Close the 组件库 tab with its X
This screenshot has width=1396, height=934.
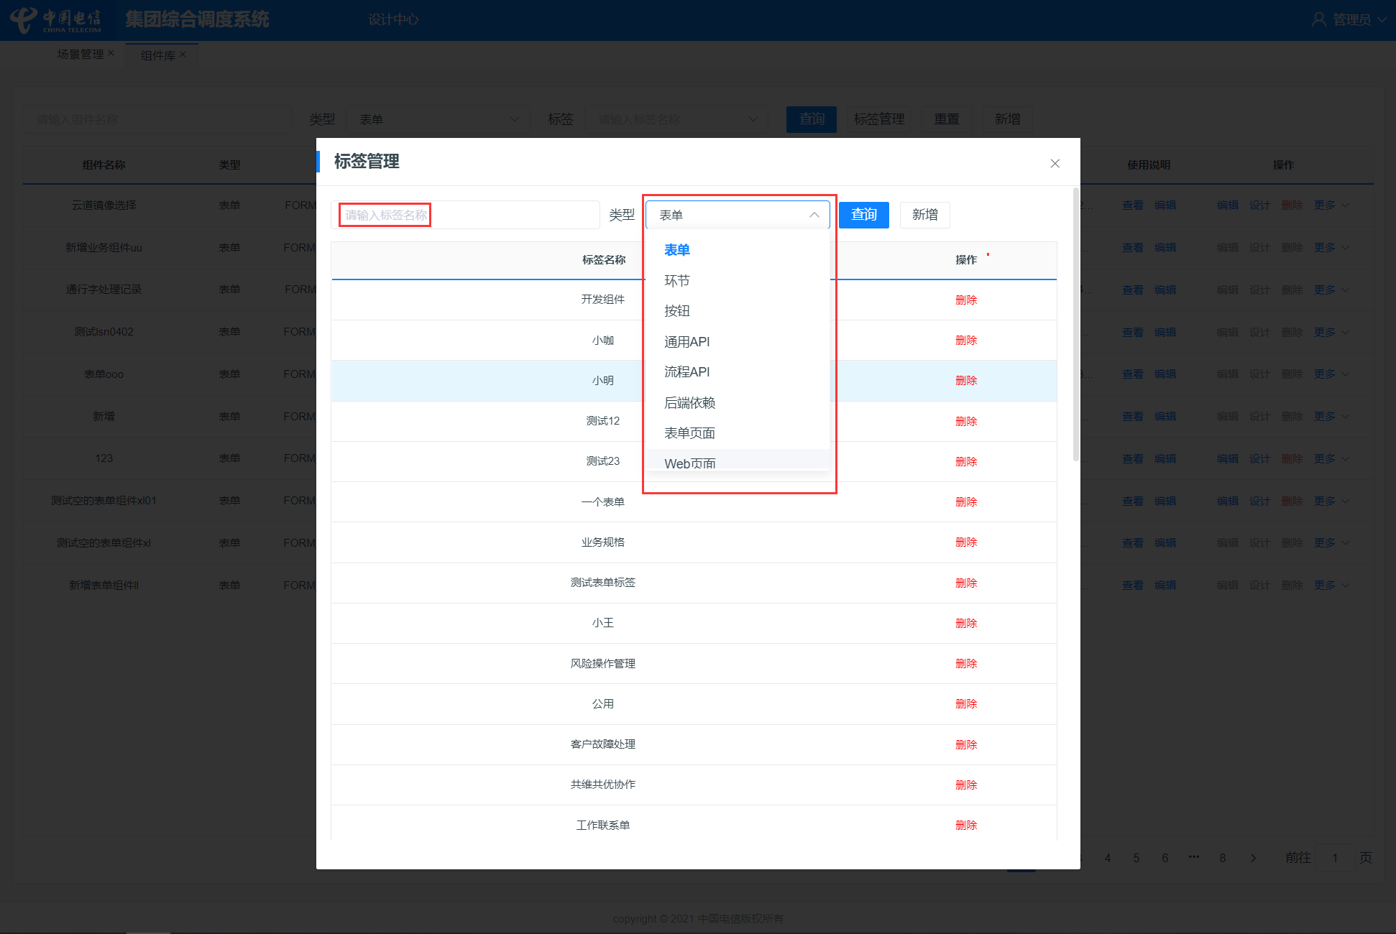click(x=183, y=55)
